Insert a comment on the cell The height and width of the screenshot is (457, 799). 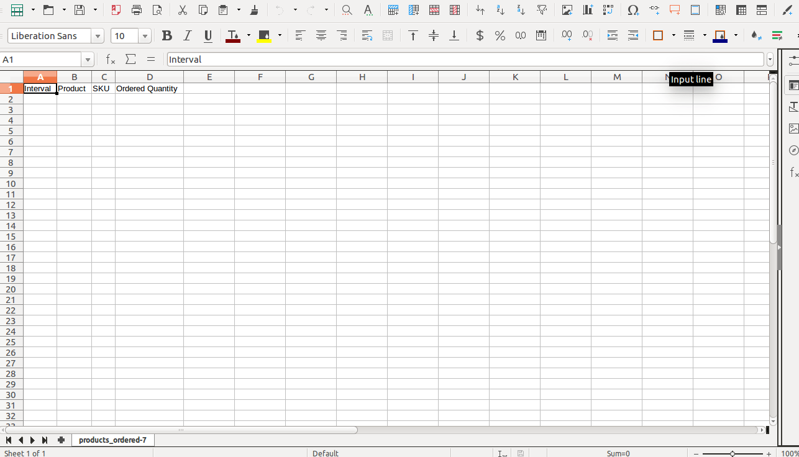coord(675,10)
